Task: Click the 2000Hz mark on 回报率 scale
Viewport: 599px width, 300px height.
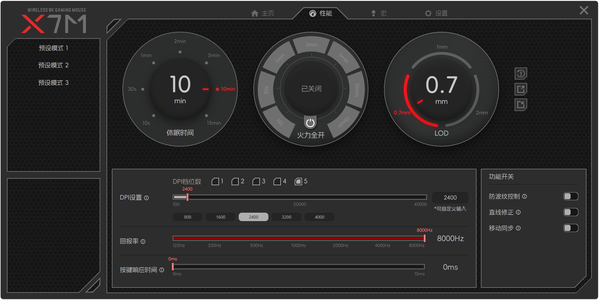Action: click(340, 245)
